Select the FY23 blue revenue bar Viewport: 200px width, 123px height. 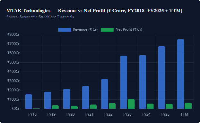tap(124, 82)
